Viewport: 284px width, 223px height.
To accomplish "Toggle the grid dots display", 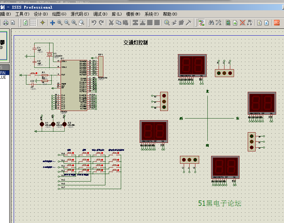I will (33, 23).
